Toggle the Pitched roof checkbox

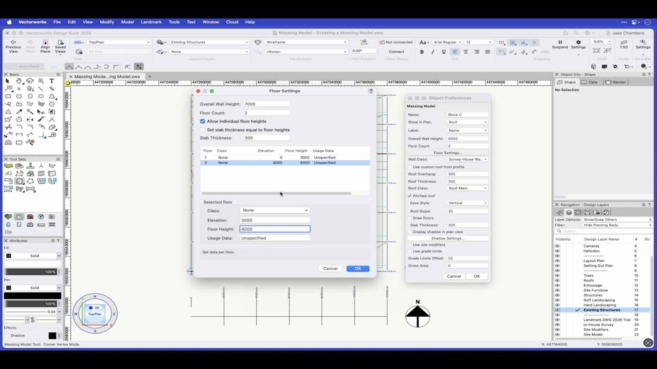pos(410,196)
